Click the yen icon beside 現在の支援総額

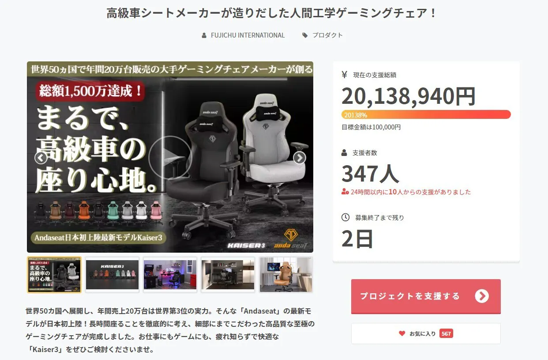(x=345, y=75)
